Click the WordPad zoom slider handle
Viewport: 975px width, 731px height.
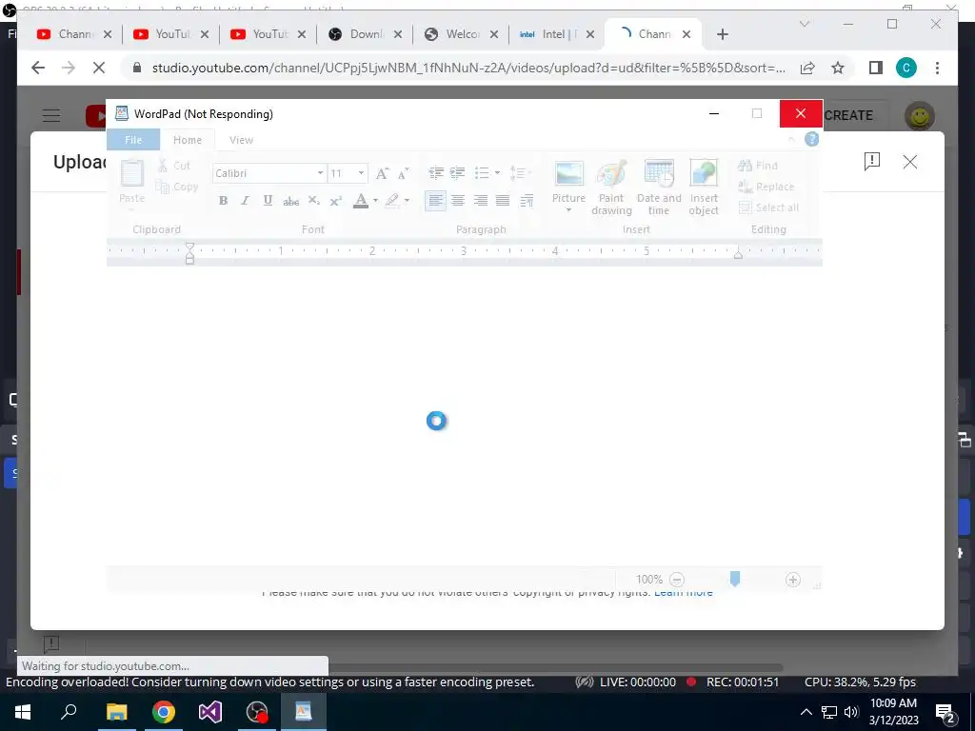[x=734, y=580]
